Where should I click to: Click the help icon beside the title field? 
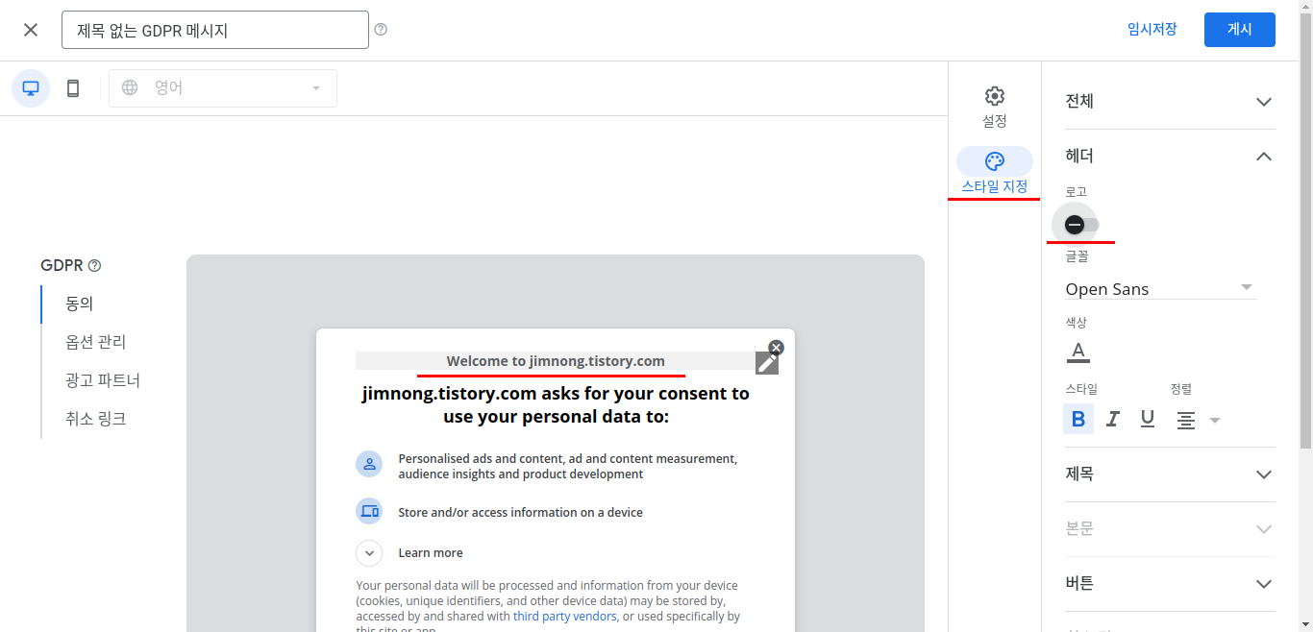pyautogui.click(x=380, y=29)
